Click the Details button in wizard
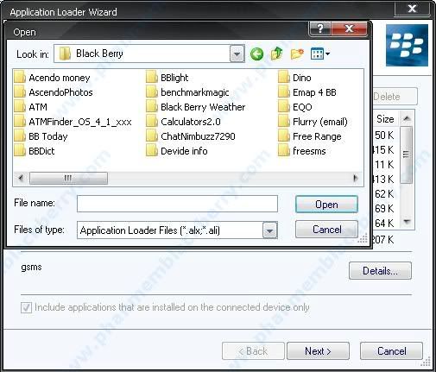Screen dimensions: 436x372 380,271
